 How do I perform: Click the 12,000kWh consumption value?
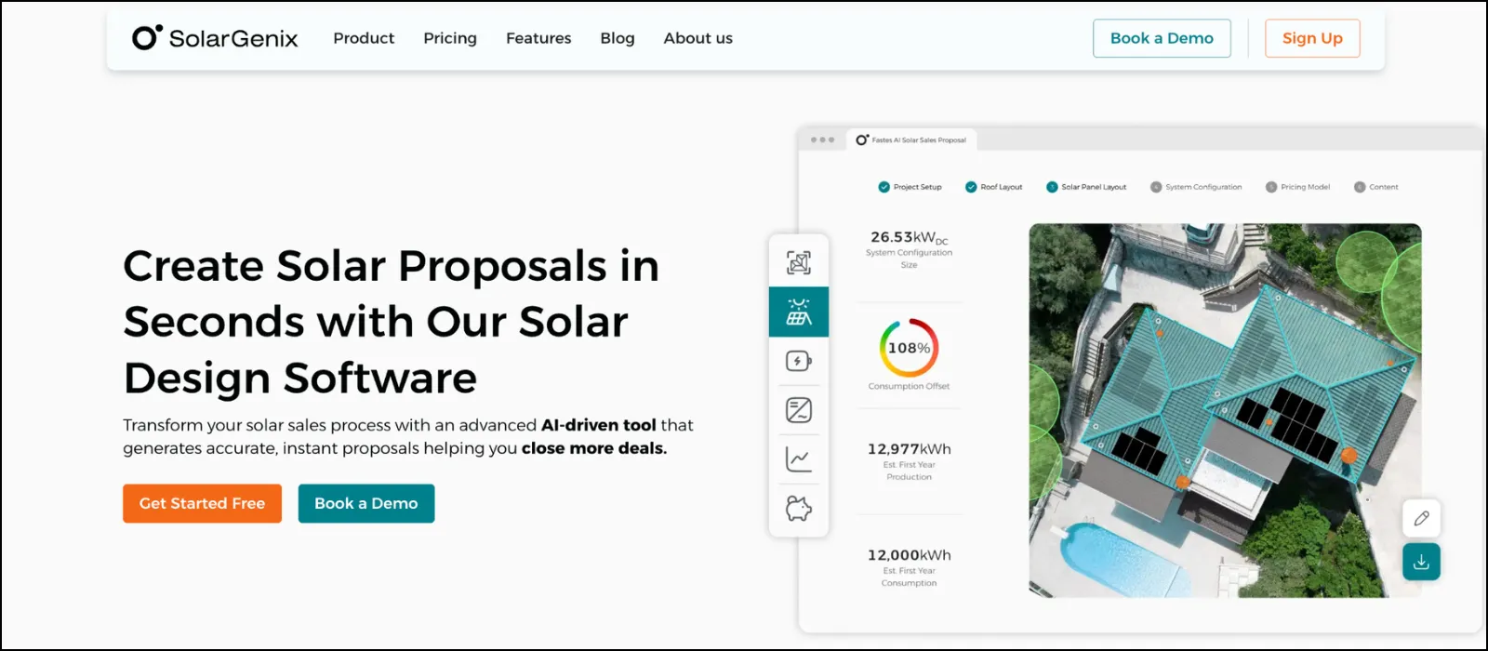[909, 555]
